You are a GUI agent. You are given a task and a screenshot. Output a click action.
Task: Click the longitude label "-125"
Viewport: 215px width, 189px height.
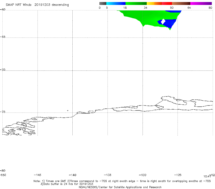(x=178, y=175)
